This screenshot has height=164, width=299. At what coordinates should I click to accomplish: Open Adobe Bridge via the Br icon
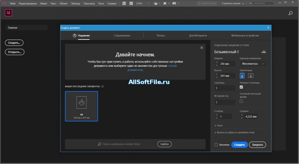click(124, 3)
